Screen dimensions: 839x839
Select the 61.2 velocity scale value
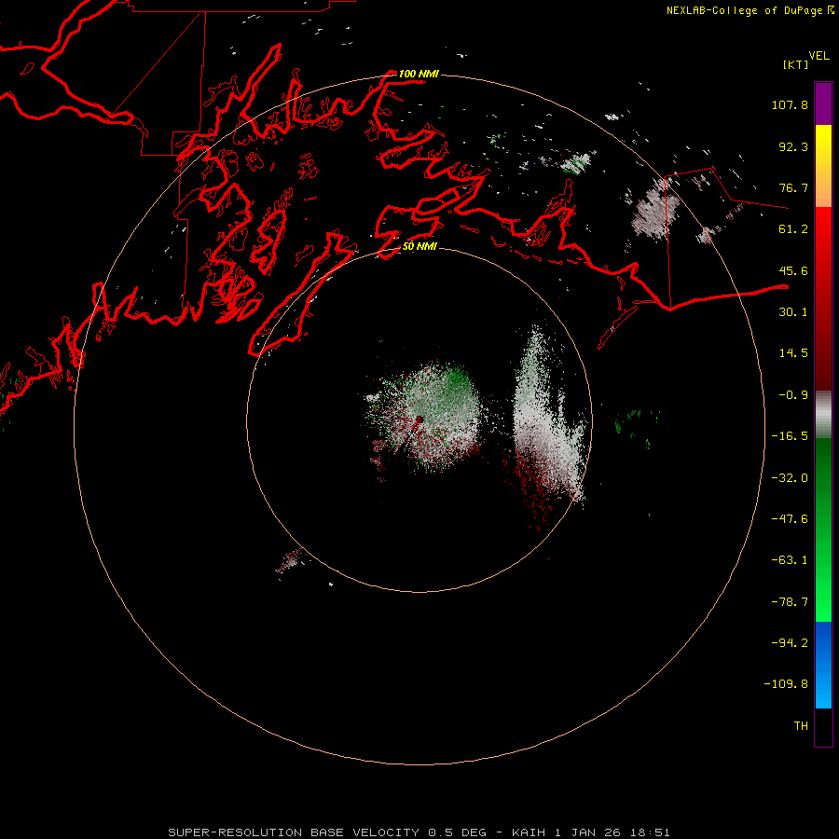(x=793, y=229)
